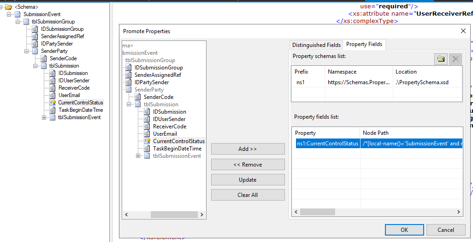
Task: Click the delete property schema X icon
Action: tap(455, 59)
